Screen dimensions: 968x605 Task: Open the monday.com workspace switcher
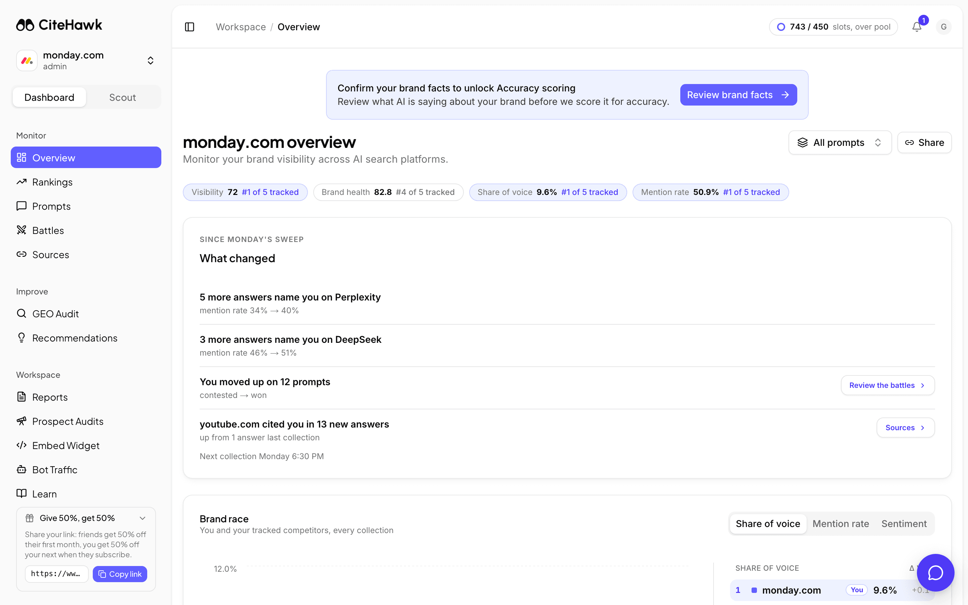point(86,61)
